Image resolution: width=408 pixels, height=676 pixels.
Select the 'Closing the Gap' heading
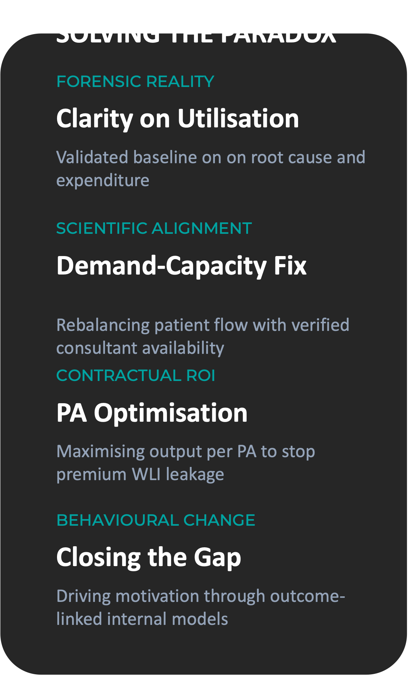[149, 557]
